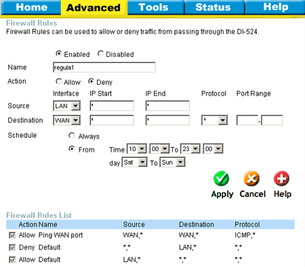Click the Destination IP Start field
Viewport: 305px width, 267px height.
(x=112, y=121)
